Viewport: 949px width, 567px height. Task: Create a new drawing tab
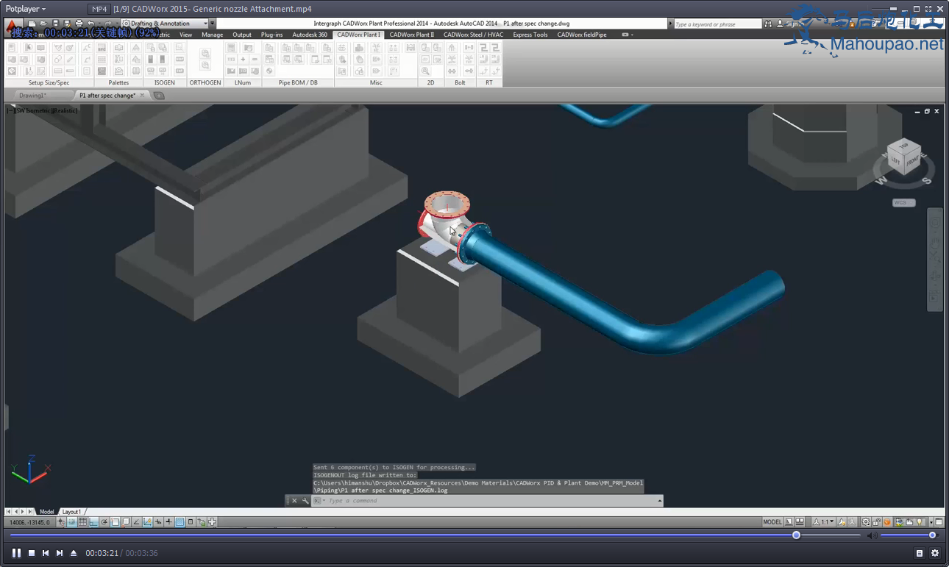[x=159, y=96]
